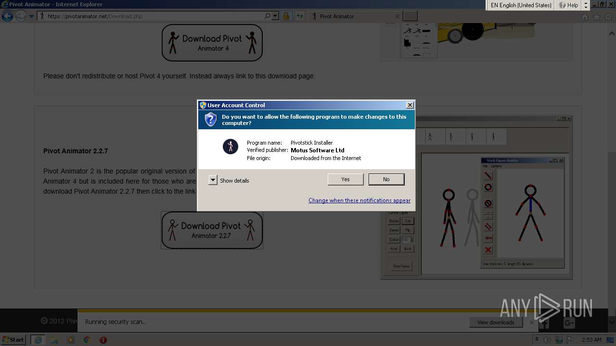This screenshot has width=616, height=346.
Task: Click the Pivot Animator 2 screenshot image
Action: pos(476,197)
